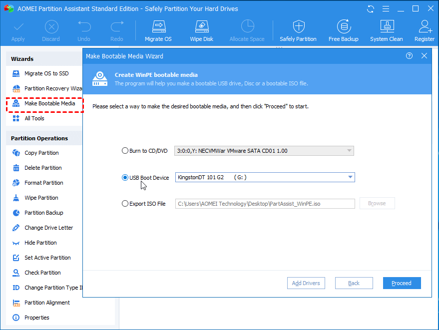Click the ISO file path input field
439x330 pixels.
click(x=265, y=204)
